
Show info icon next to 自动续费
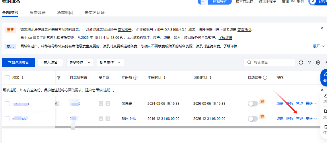265,78
